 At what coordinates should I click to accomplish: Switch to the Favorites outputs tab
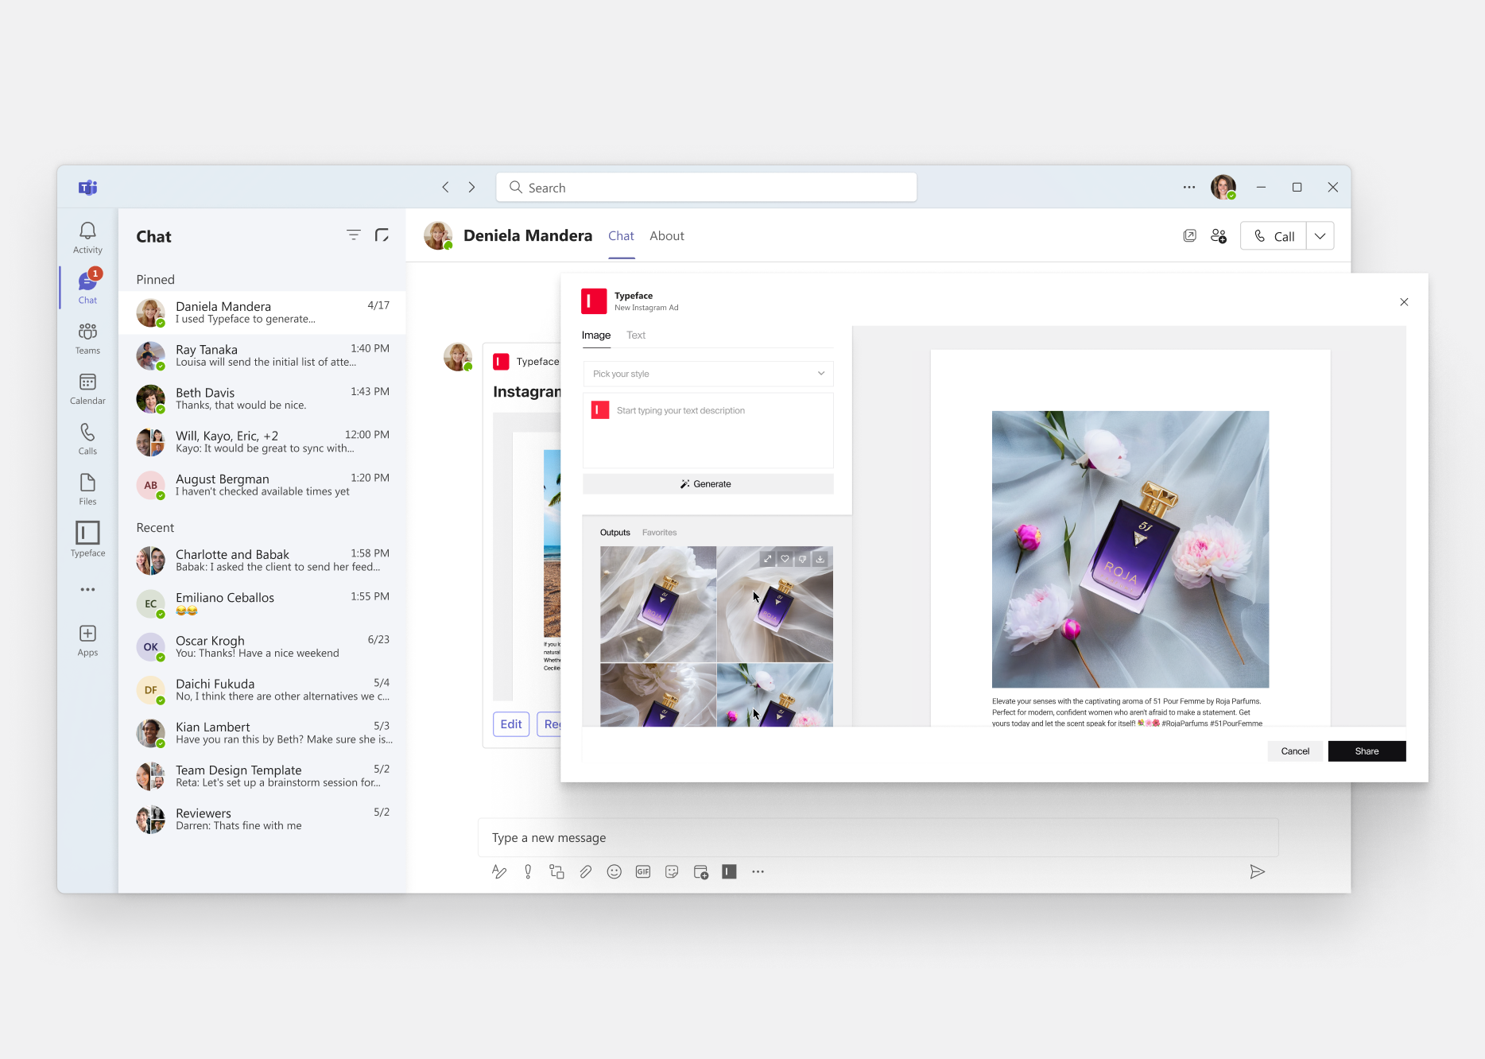click(x=659, y=533)
